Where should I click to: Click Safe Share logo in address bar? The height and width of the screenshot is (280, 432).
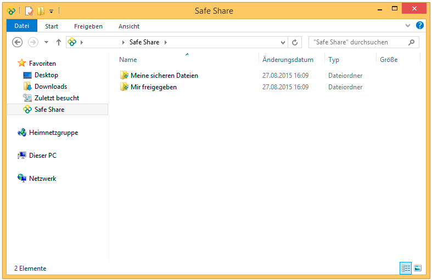point(72,42)
